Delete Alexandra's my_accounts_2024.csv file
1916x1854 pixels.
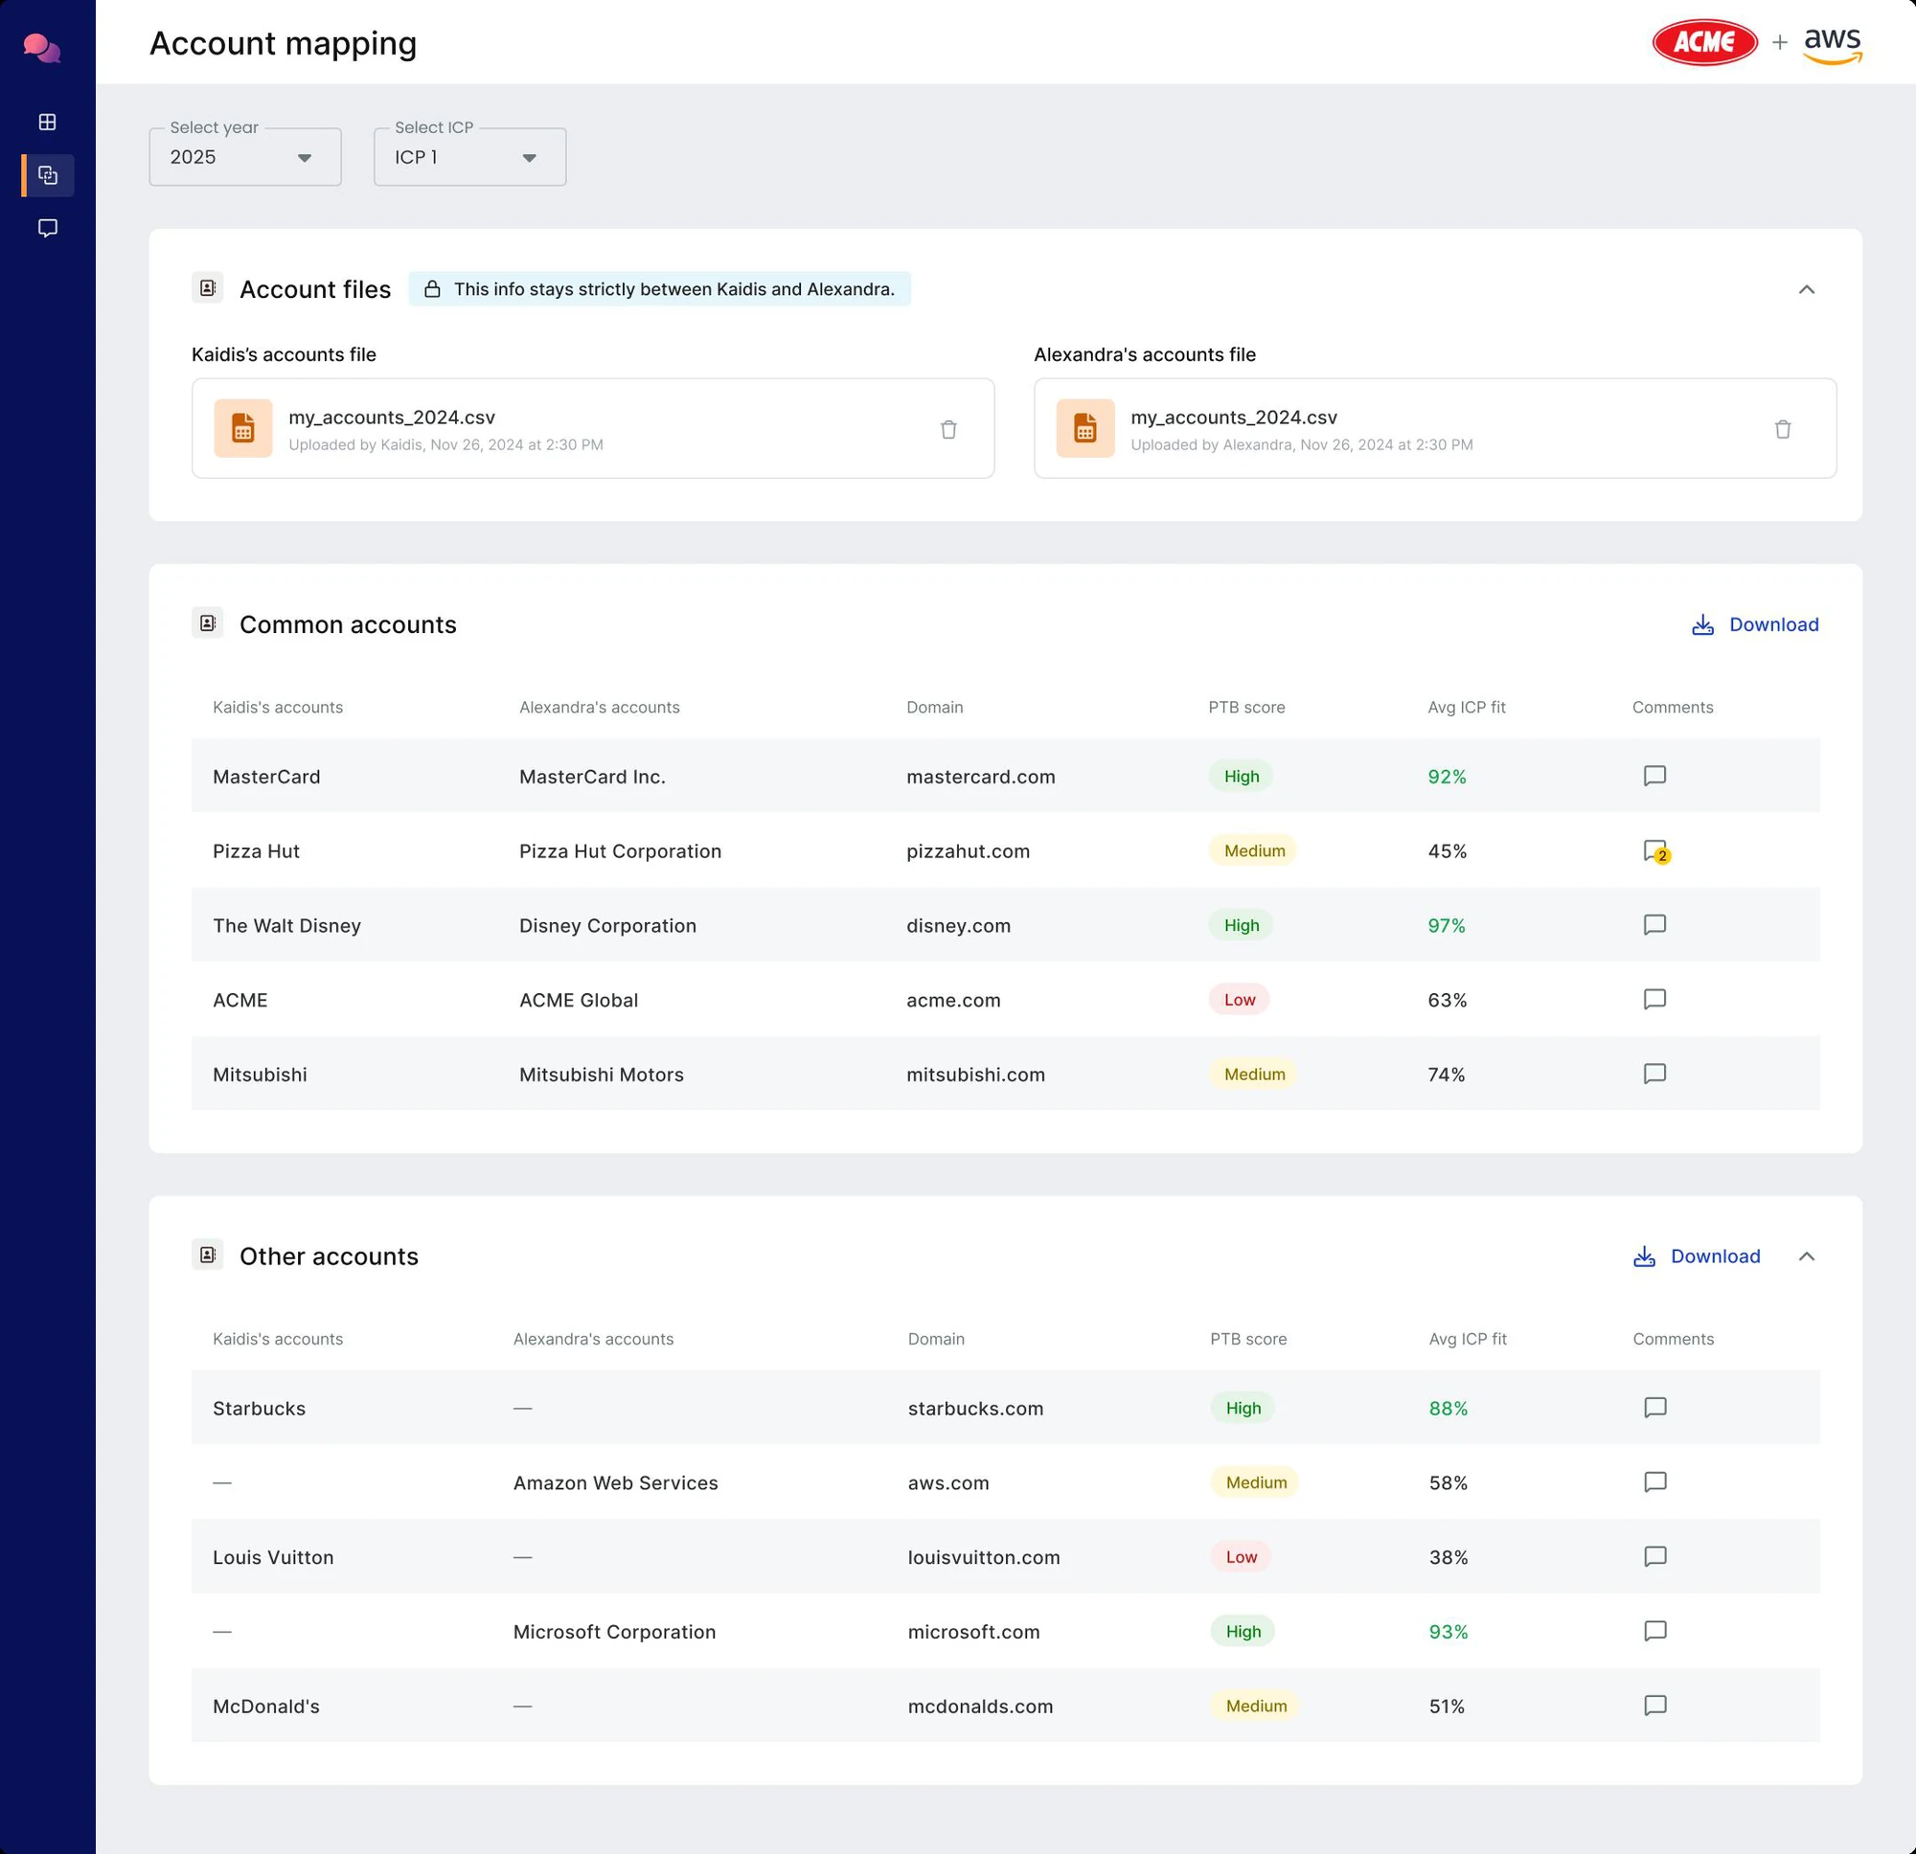pyautogui.click(x=1782, y=429)
